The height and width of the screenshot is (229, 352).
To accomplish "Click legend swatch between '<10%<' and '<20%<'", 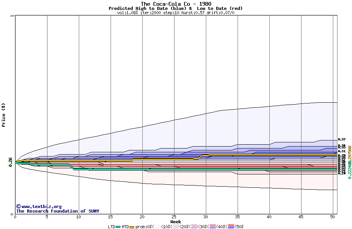I will tap(176, 226).
